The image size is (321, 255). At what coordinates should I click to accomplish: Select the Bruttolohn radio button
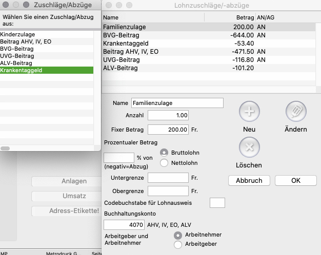tap(164, 153)
